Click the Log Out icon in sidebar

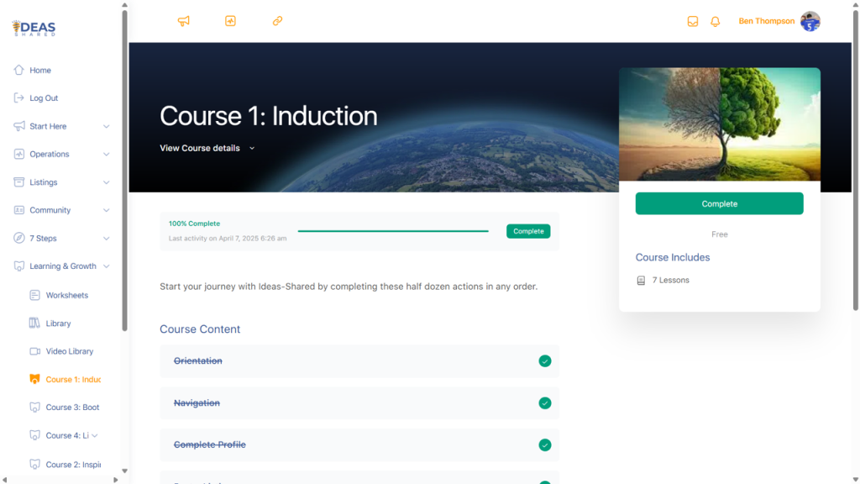click(19, 97)
